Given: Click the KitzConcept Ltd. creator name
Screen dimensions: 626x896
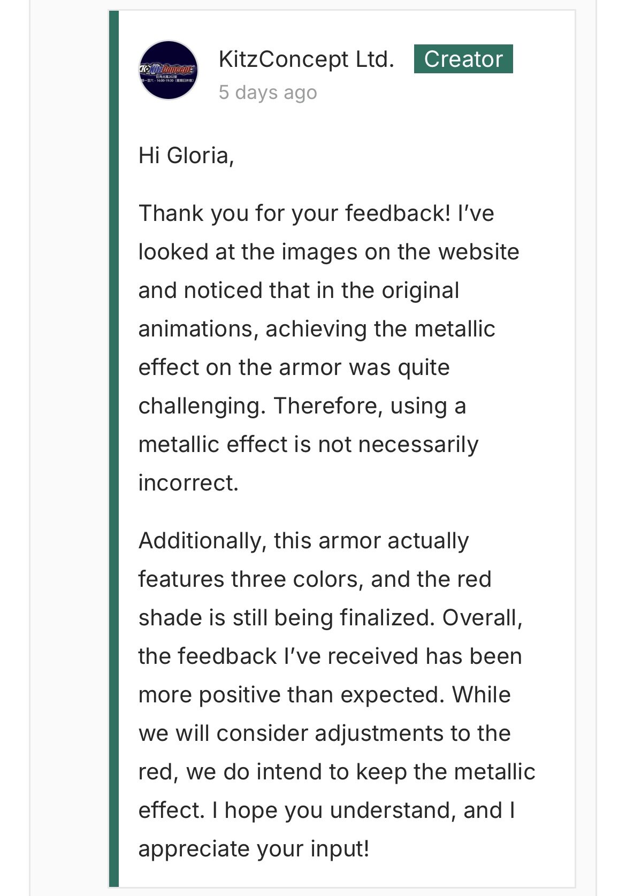Looking at the screenshot, I should pyautogui.click(x=307, y=59).
